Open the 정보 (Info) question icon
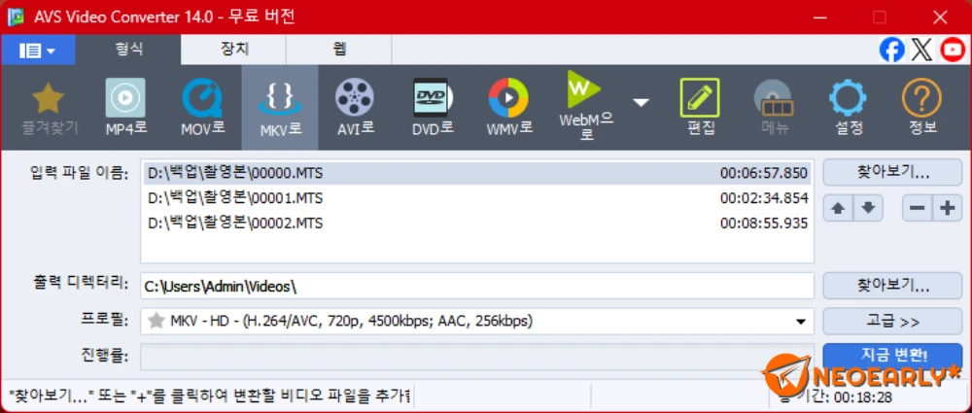 tap(921, 109)
